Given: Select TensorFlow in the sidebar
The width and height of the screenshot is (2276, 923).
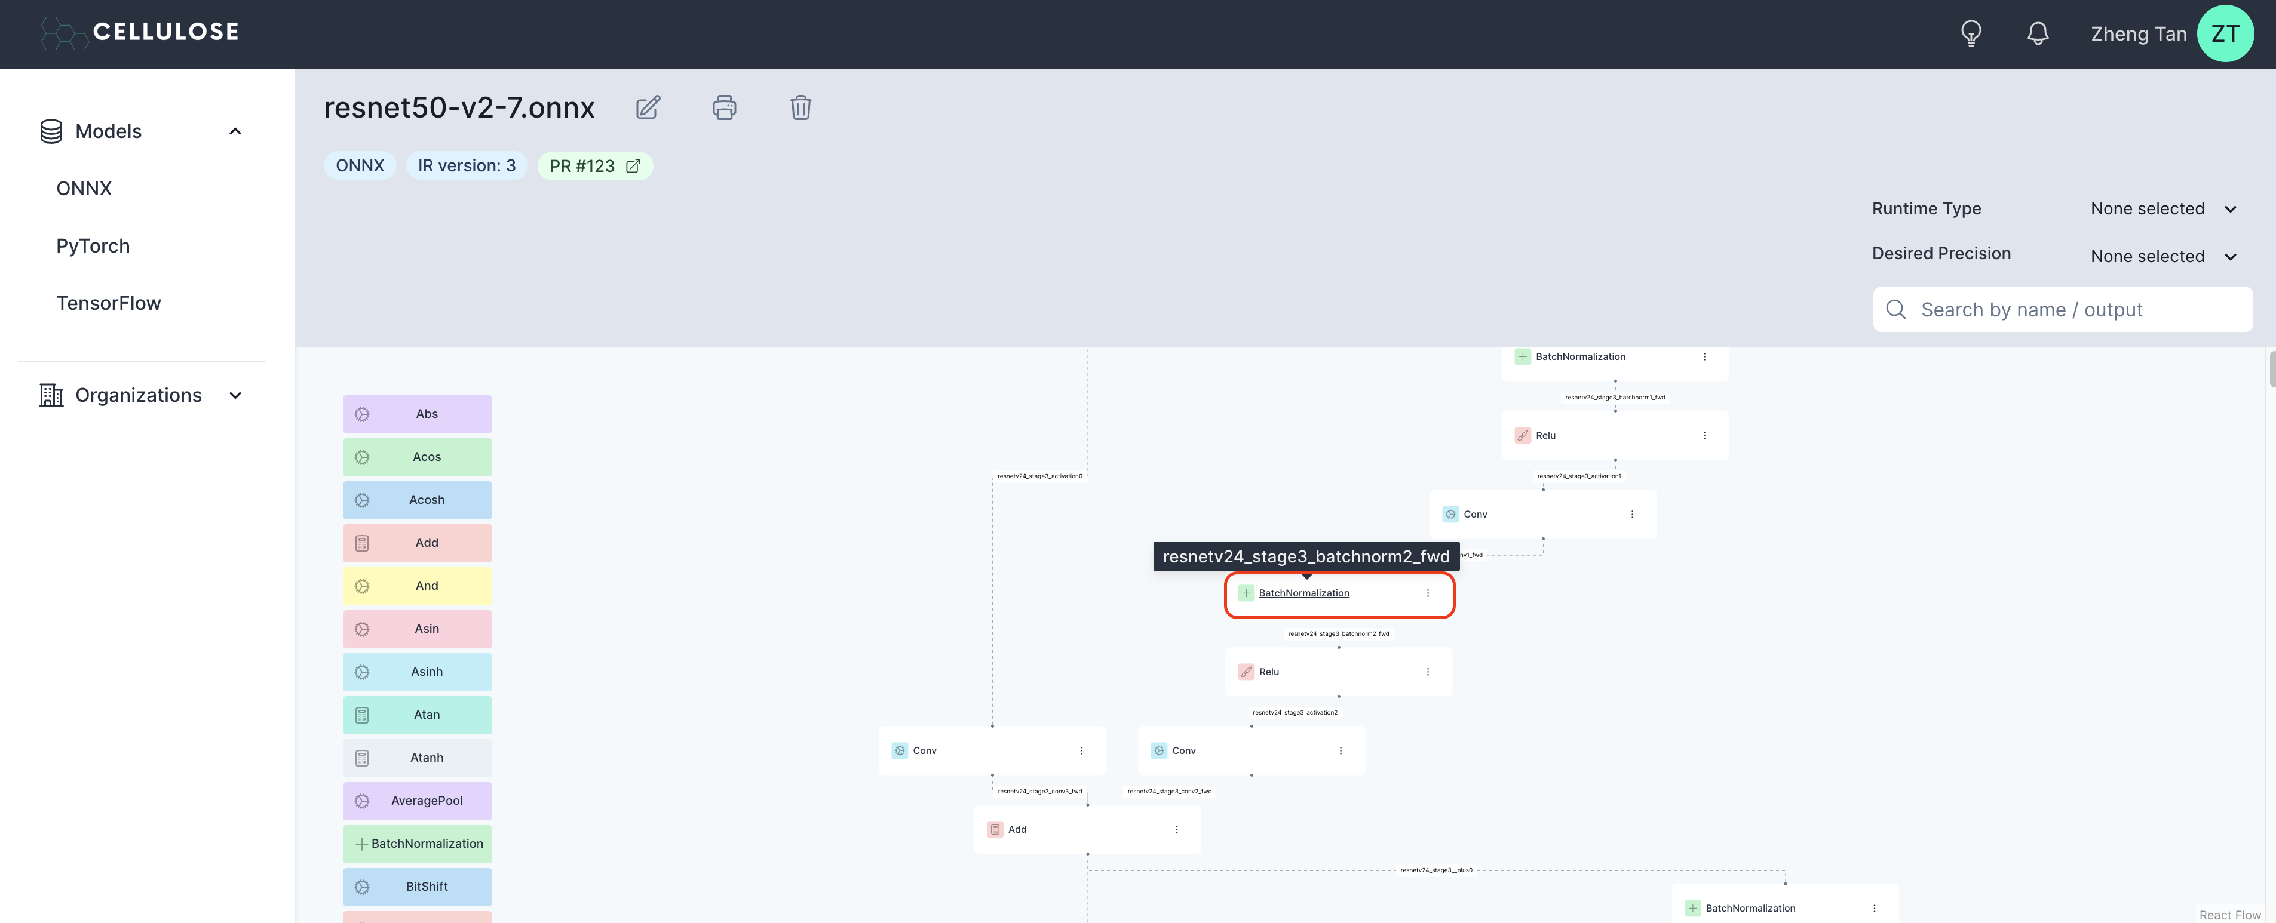Looking at the screenshot, I should pos(109,304).
